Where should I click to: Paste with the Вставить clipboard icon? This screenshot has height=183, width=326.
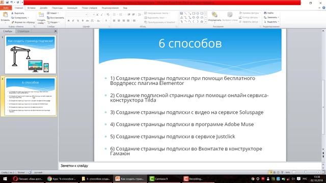pos(5,15)
